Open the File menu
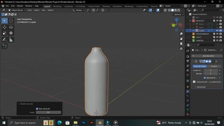The width and height of the screenshot is (224, 126). coord(7,6)
